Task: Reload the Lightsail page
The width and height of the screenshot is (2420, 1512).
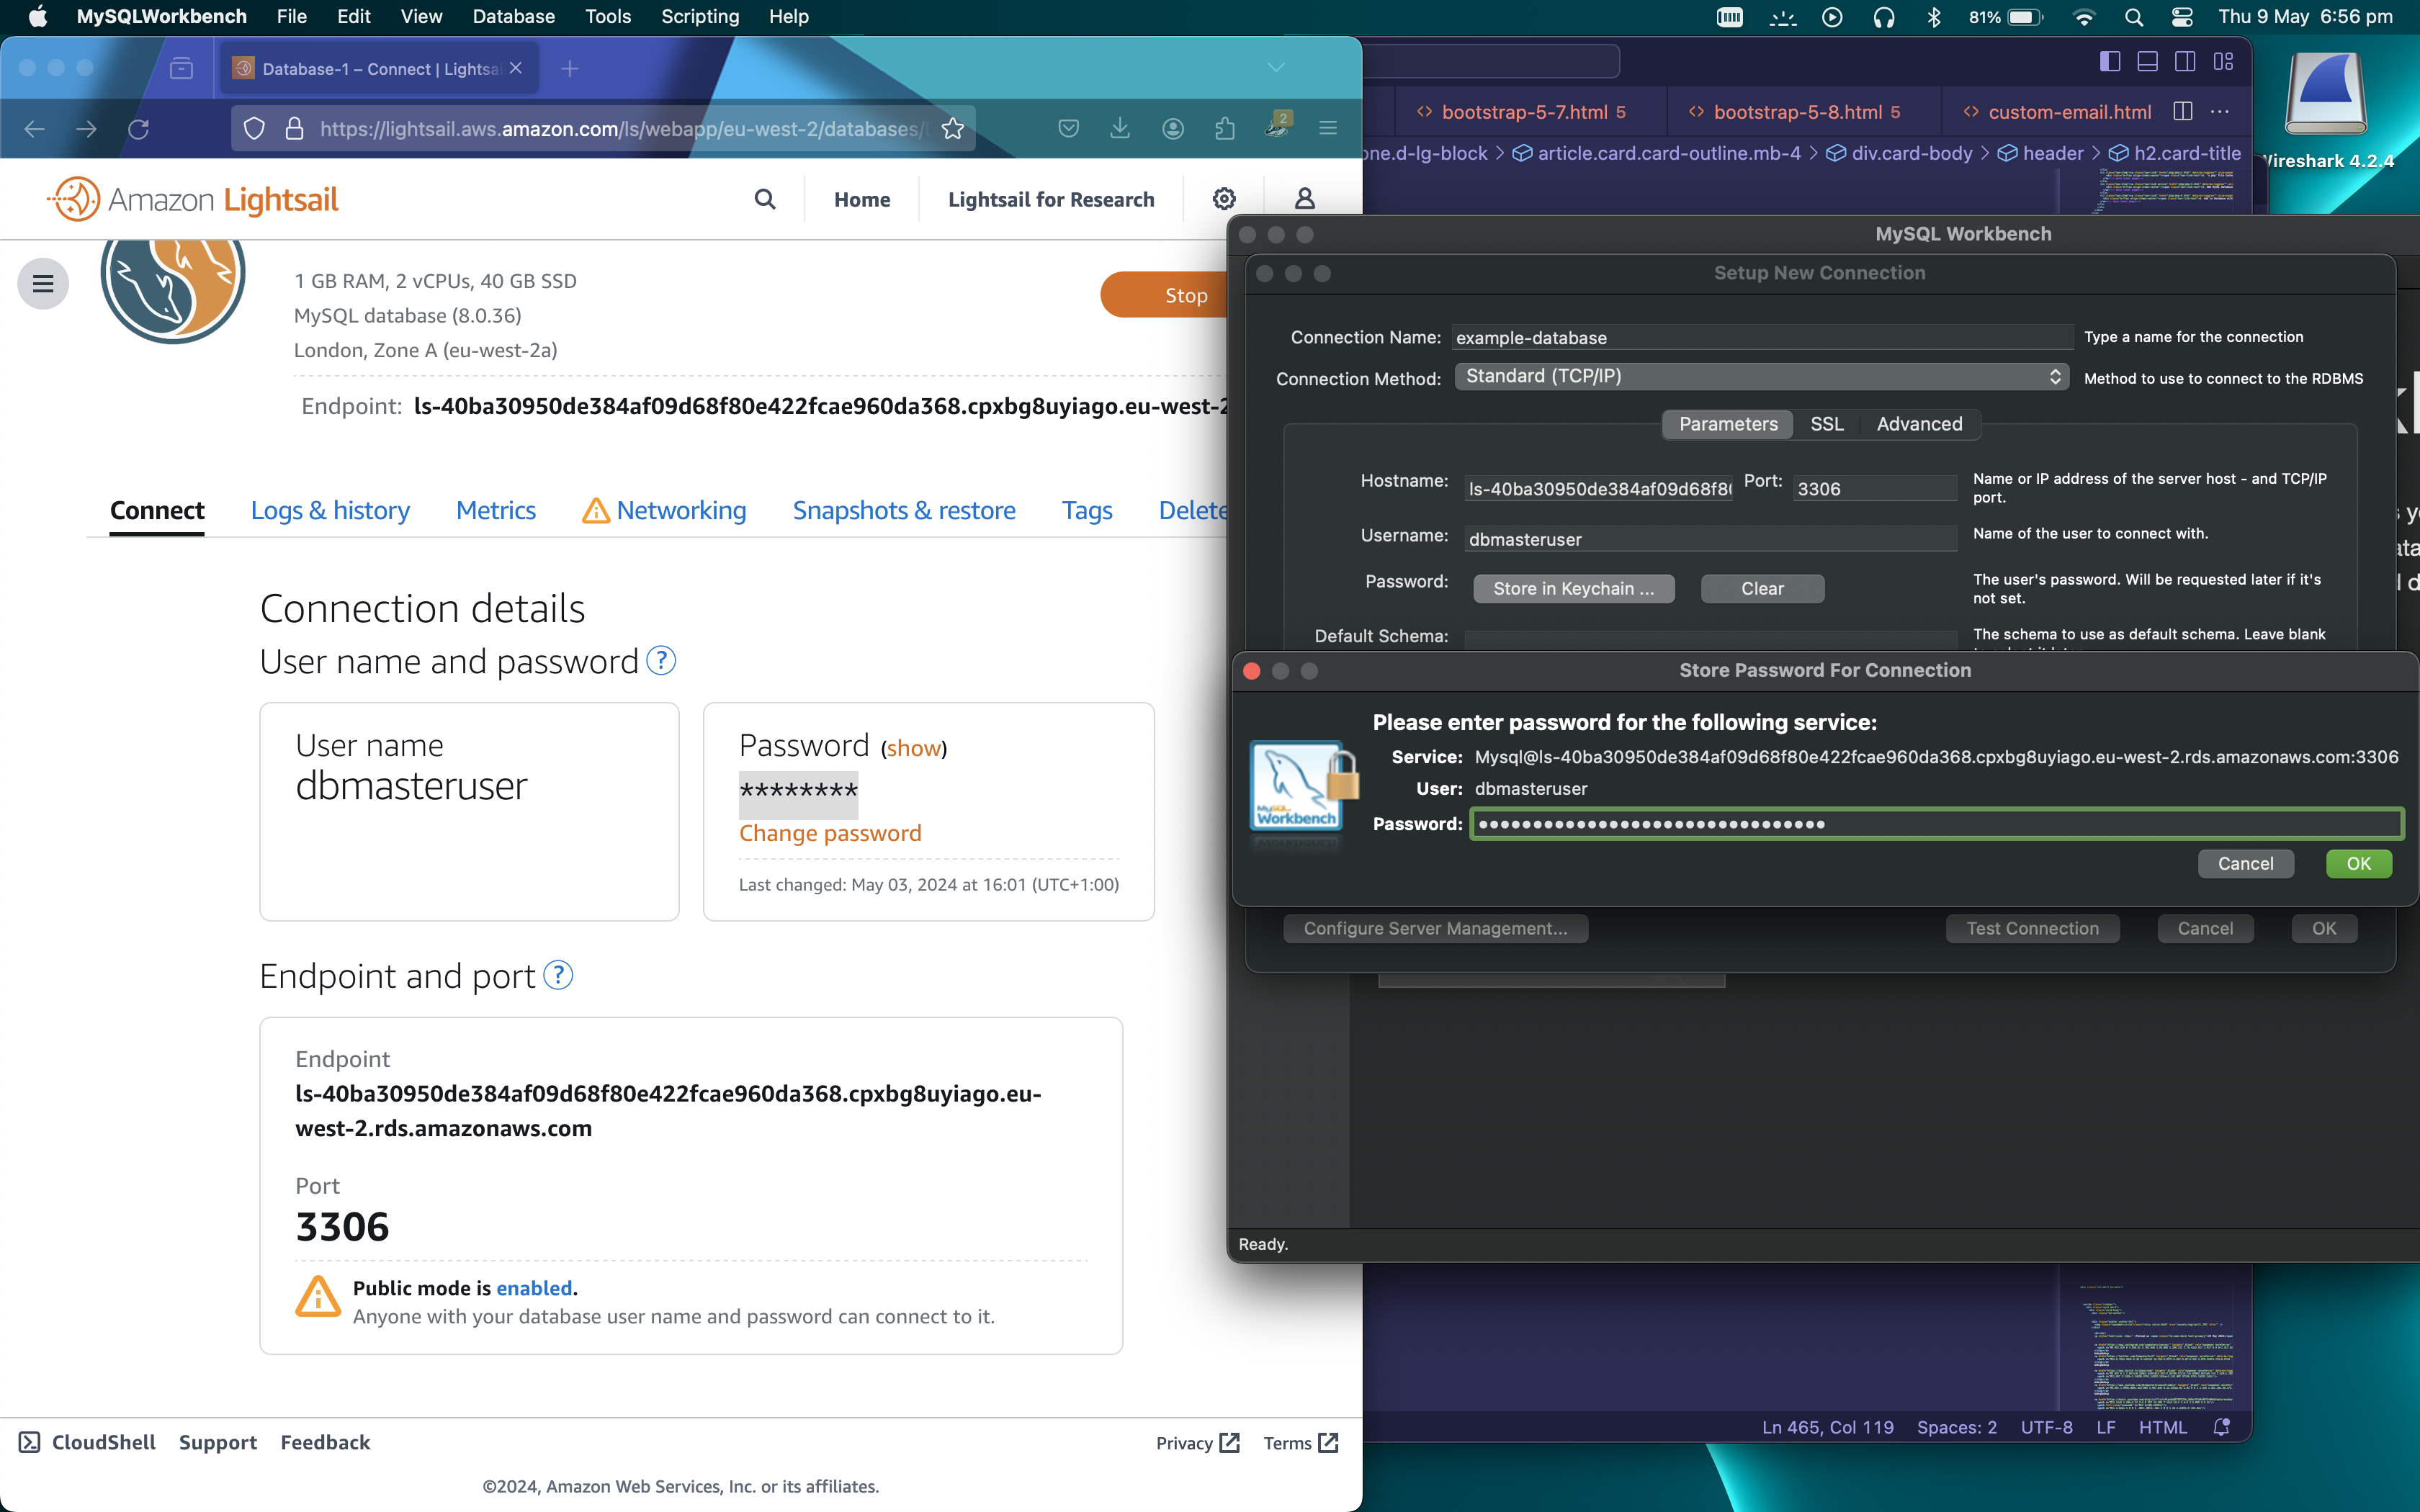Action: 139,129
